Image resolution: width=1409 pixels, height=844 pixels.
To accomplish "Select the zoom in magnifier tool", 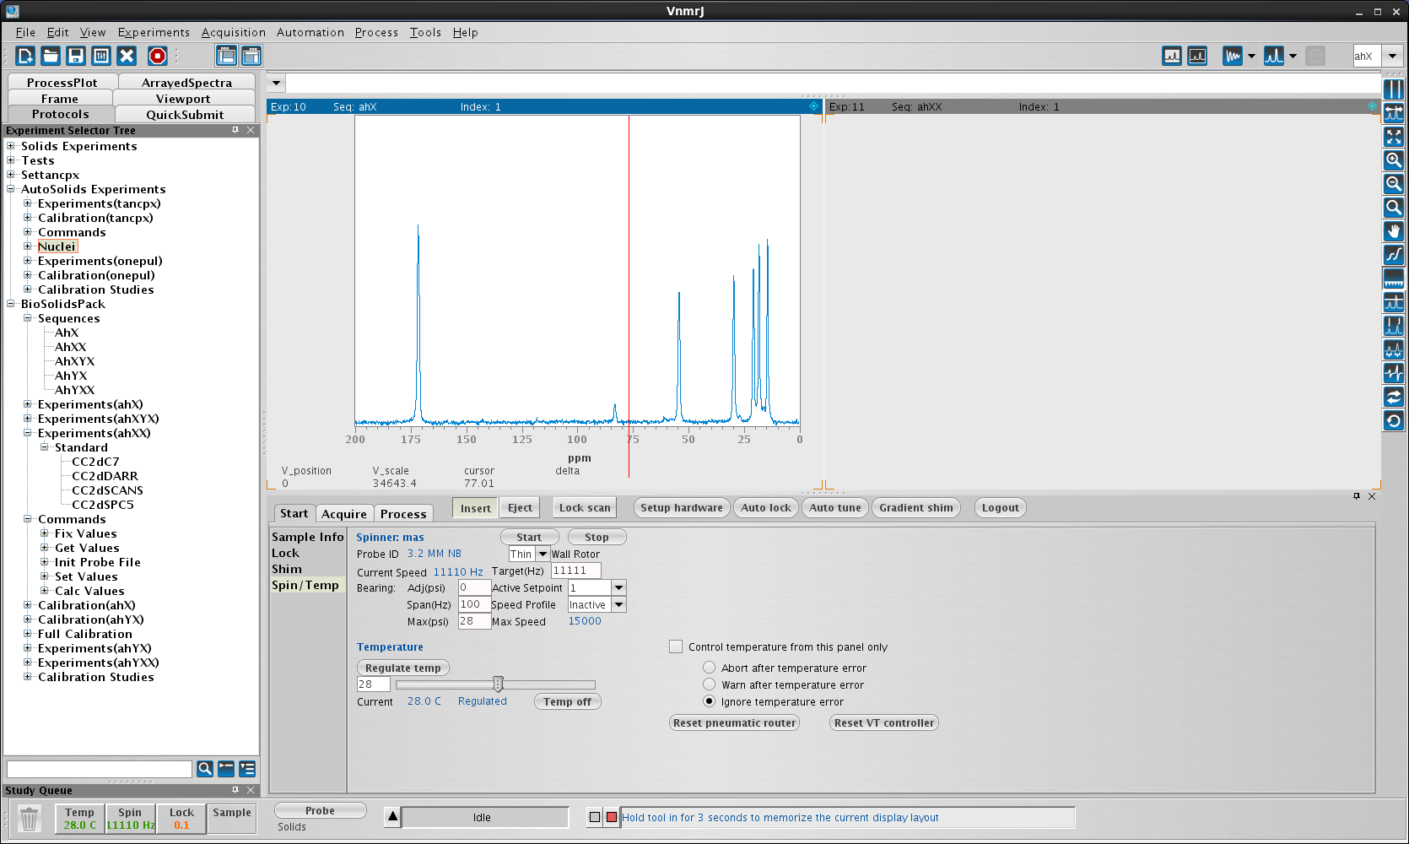I will (1394, 160).
